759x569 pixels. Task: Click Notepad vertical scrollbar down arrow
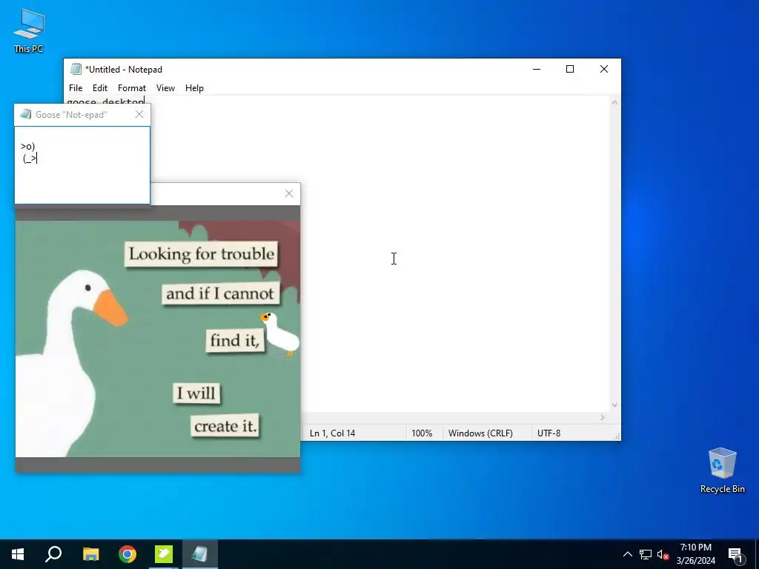pos(614,405)
